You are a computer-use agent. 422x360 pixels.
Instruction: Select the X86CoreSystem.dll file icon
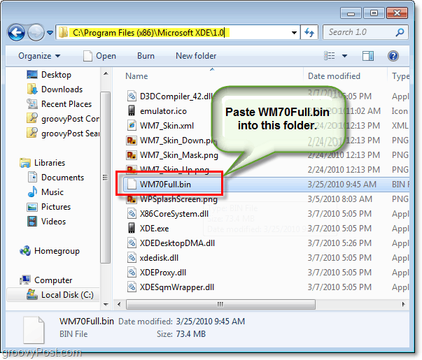click(x=132, y=214)
